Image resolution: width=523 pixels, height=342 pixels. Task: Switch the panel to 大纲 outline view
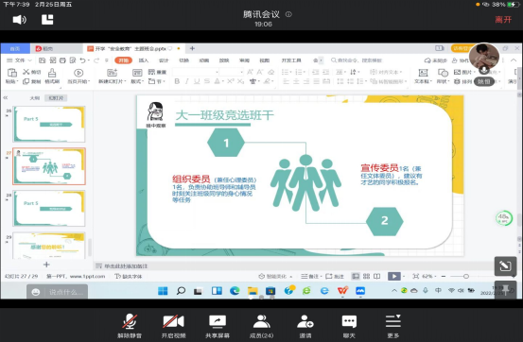[35, 98]
